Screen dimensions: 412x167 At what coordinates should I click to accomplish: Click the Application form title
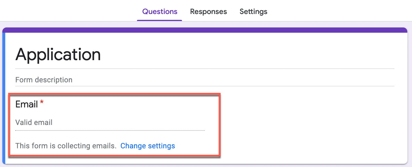pos(58,54)
